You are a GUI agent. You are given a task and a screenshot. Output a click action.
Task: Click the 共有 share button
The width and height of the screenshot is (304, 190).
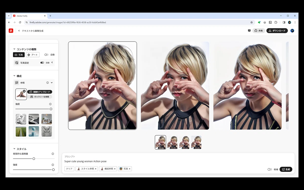pos(259,31)
